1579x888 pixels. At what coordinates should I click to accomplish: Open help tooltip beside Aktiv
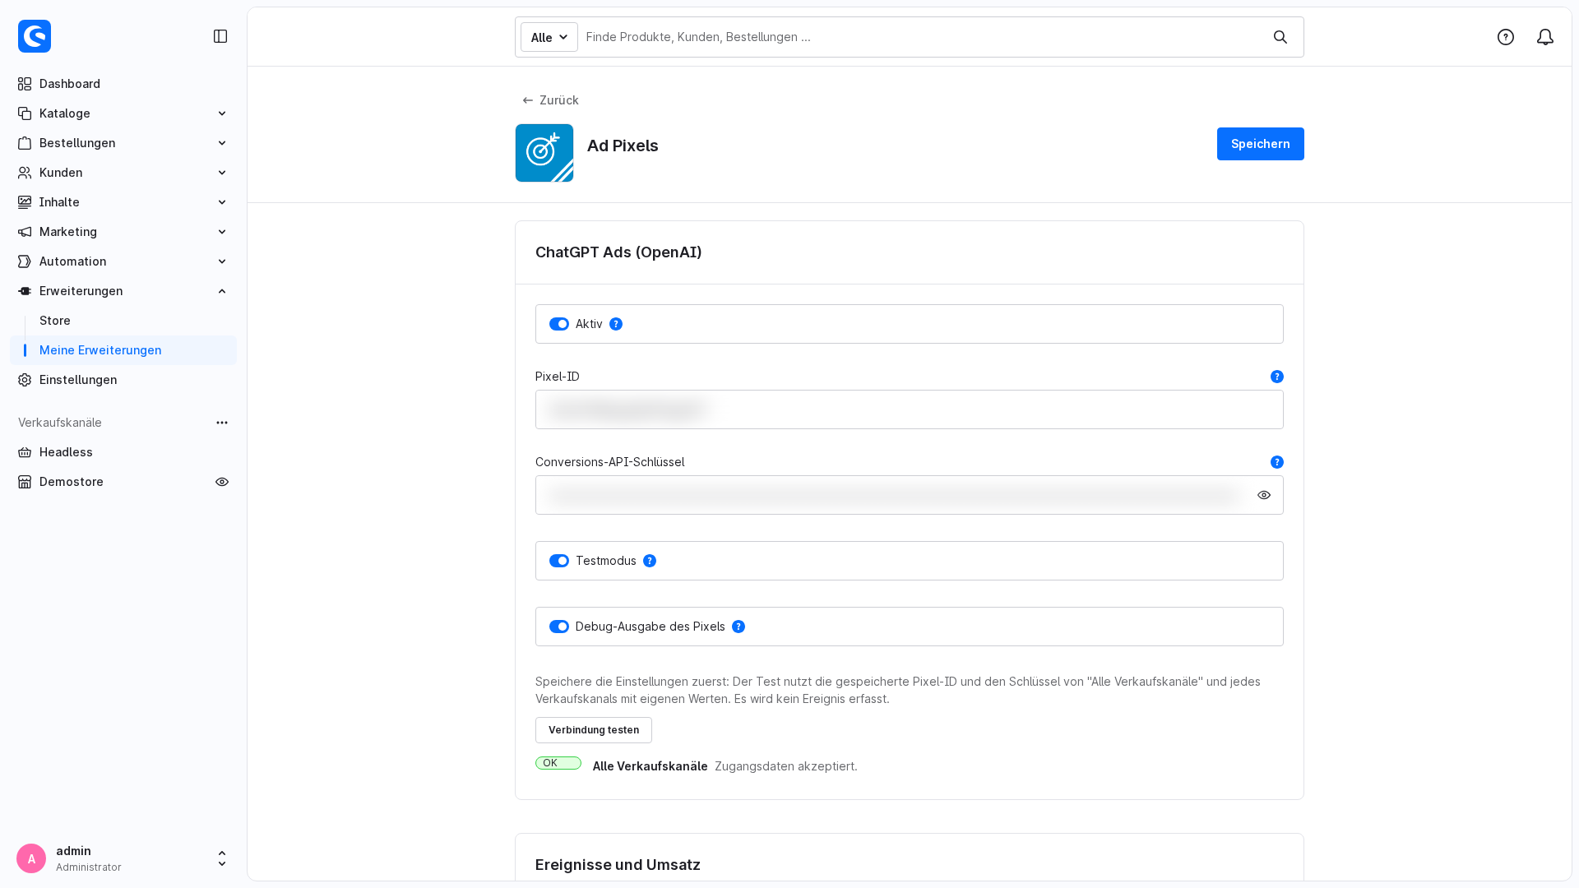(616, 324)
